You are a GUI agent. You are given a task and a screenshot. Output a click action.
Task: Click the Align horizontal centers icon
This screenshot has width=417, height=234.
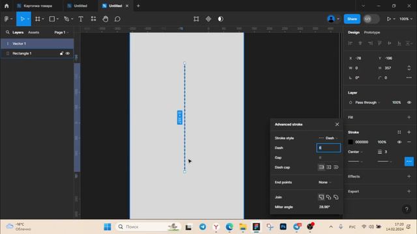[x=360, y=44]
